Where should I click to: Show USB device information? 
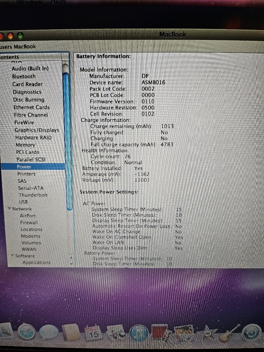[23, 202]
